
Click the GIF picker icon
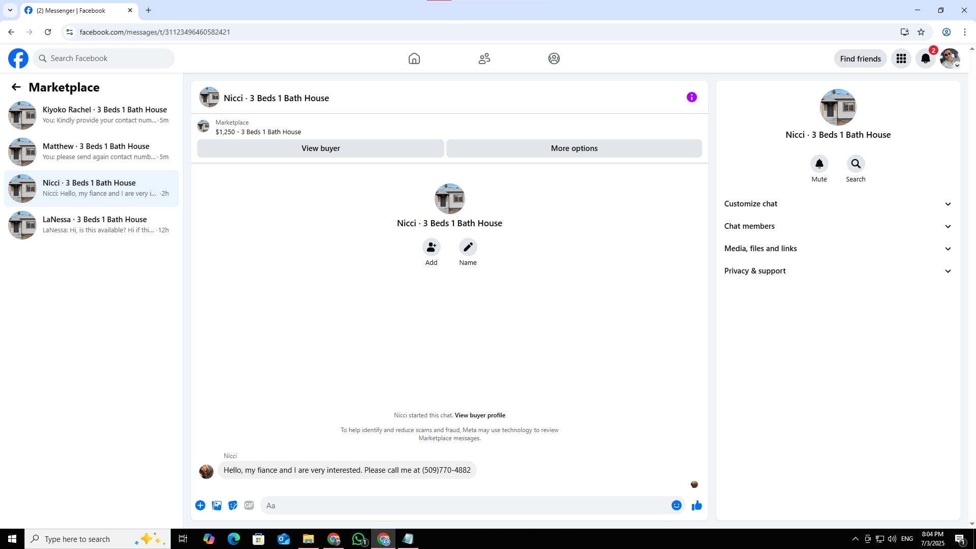click(249, 505)
